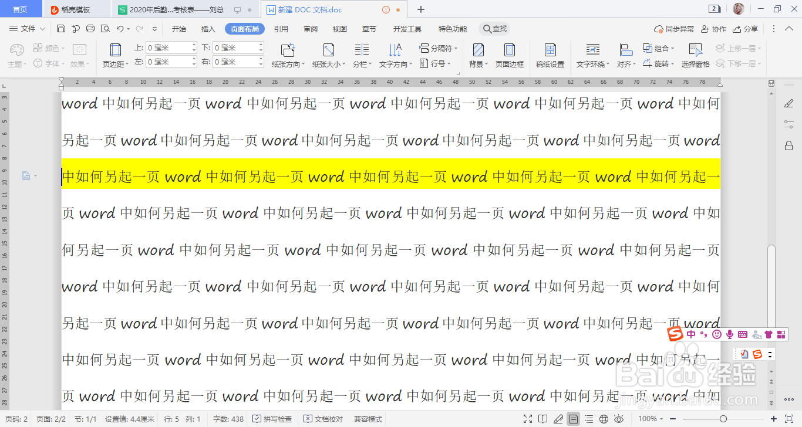Click the 保存 save icon in quick access

coord(61,28)
